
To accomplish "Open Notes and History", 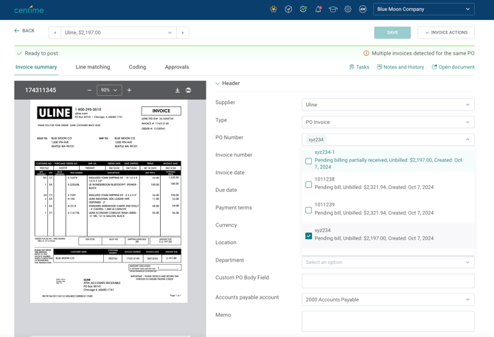I will pos(400,67).
